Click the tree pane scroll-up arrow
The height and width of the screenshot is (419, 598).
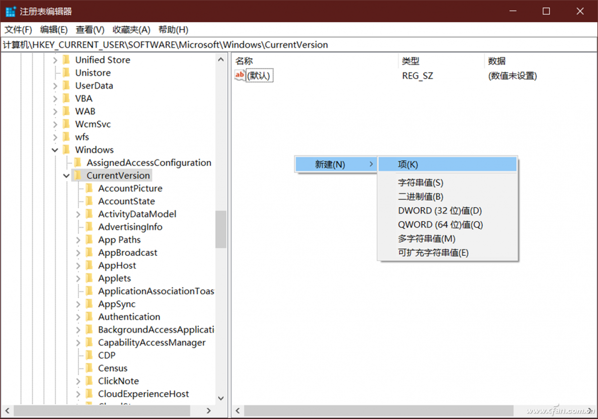coord(221,60)
